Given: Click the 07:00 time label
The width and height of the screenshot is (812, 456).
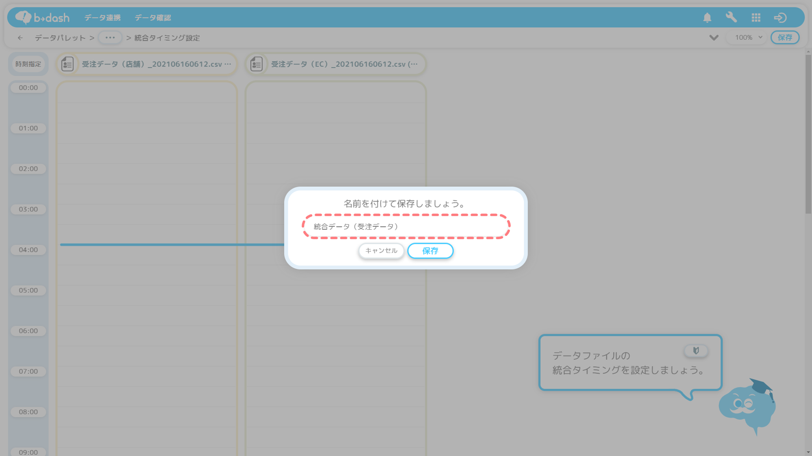Looking at the screenshot, I should click(x=28, y=371).
